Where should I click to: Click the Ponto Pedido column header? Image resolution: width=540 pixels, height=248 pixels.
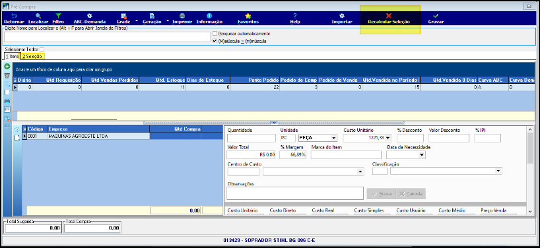255,80
